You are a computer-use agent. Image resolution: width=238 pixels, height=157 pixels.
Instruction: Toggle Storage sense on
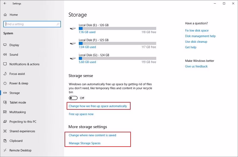(x=73, y=98)
